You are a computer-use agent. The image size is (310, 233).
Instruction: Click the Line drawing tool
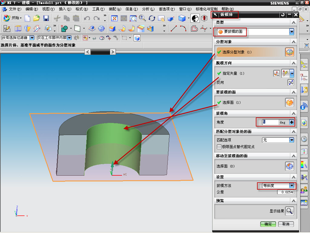173,29
